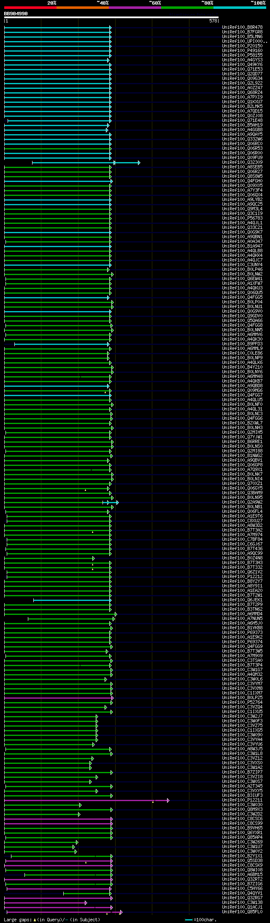Click the long magenta bar for UniRef100_P12211
Viewport: 270px width, 923px height.
pyautogui.click(x=87, y=800)
